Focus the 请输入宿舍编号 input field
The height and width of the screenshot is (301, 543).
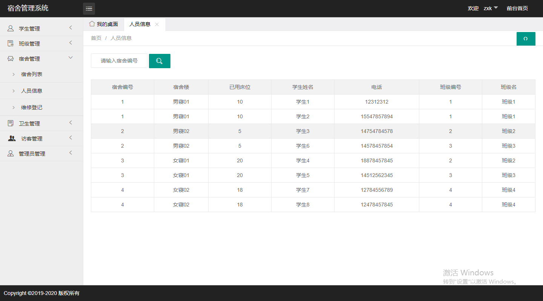tap(119, 61)
